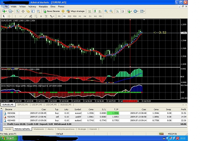Switch to line chart type

click(x=100, y=11)
